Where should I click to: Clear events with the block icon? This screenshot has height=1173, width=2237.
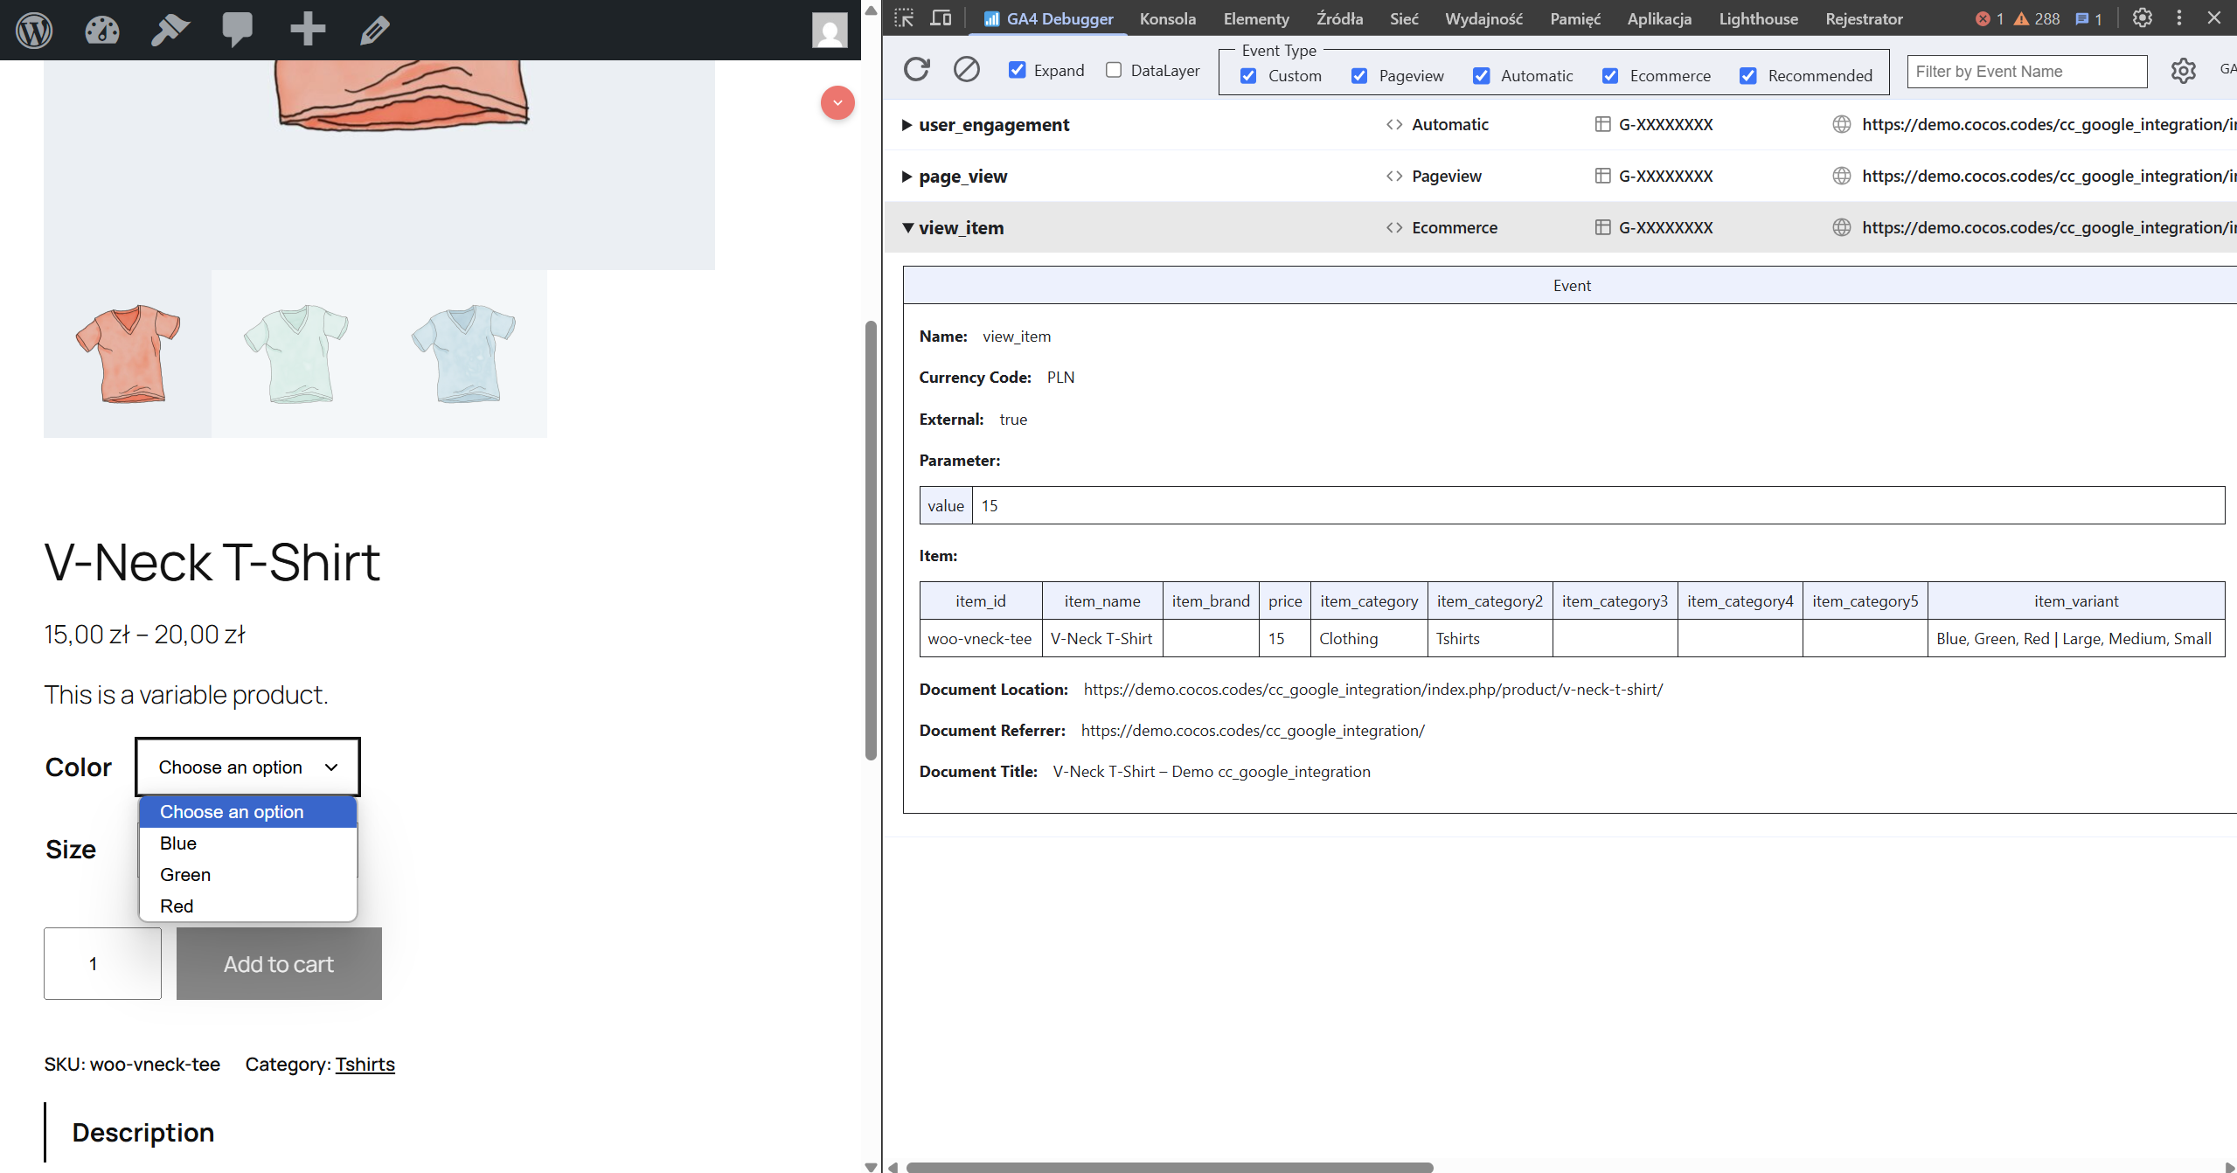tap(966, 69)
